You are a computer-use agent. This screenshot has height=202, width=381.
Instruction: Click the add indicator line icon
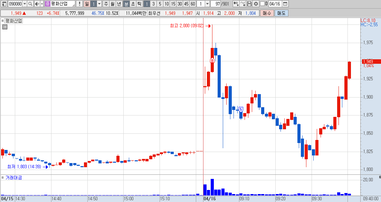click(242, 4)
